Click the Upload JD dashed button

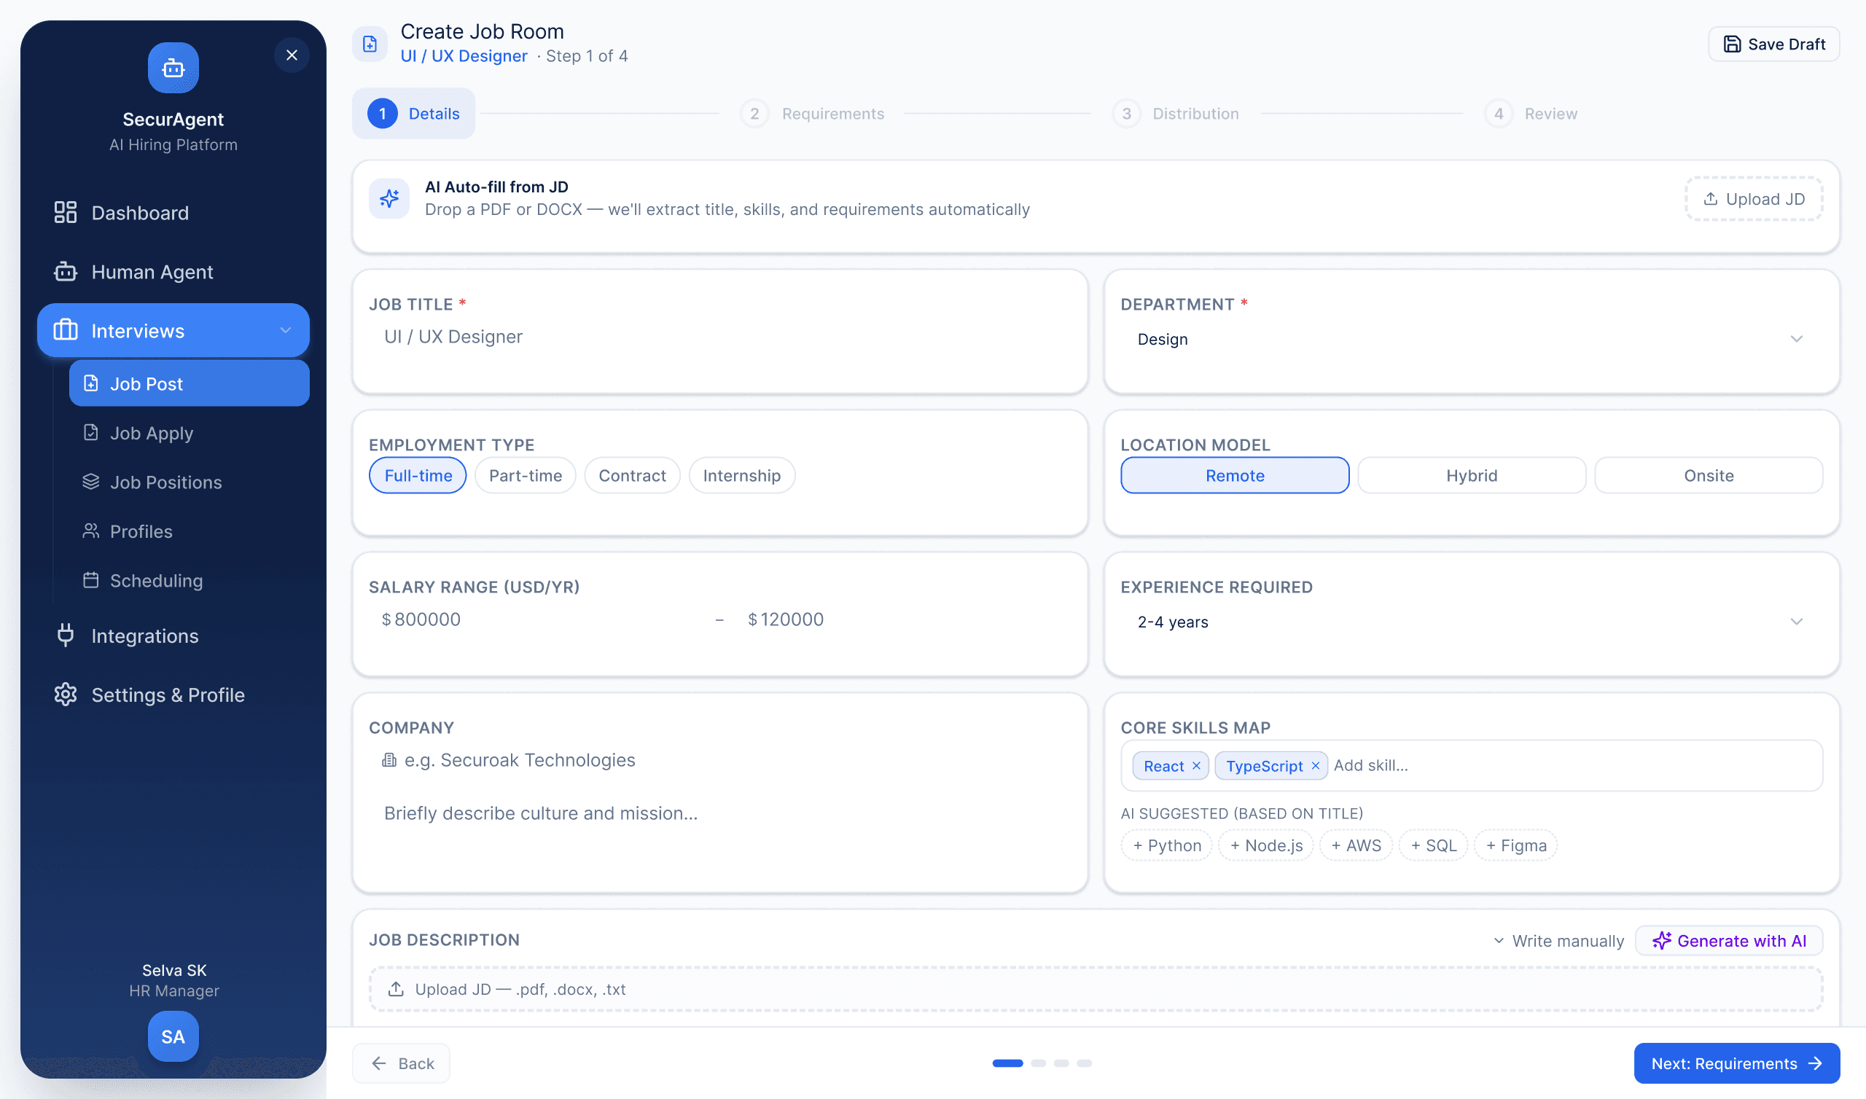(1754, 198)
